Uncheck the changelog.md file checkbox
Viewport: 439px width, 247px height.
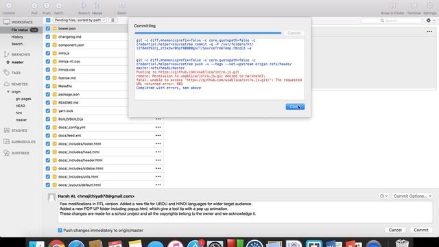point(48,36)
